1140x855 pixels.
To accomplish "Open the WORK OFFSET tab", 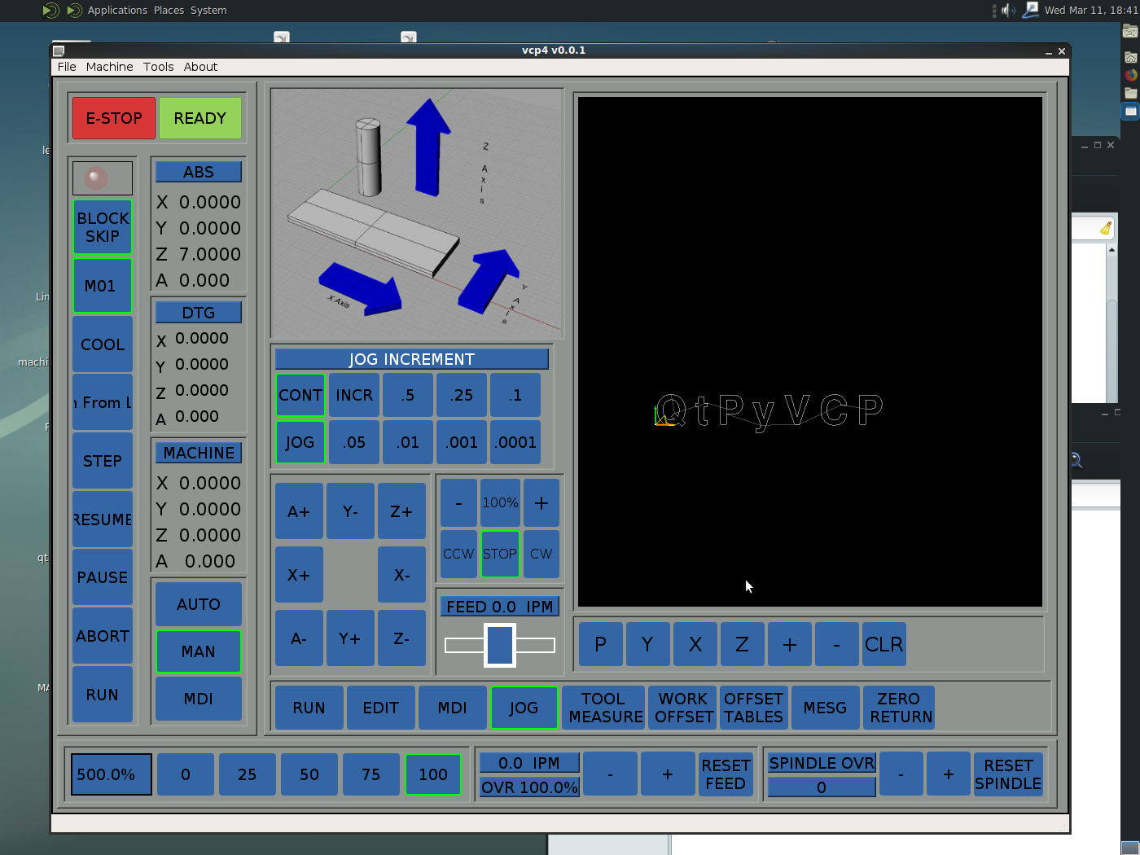I will tap(683, 708).
